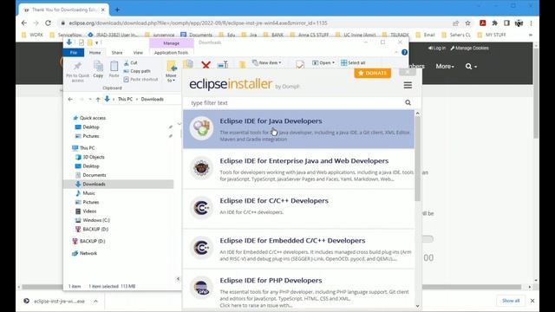This screenshot has width=555, height=312.
Task: Click Copy path in the ribbon
Action: click(137, 71)
